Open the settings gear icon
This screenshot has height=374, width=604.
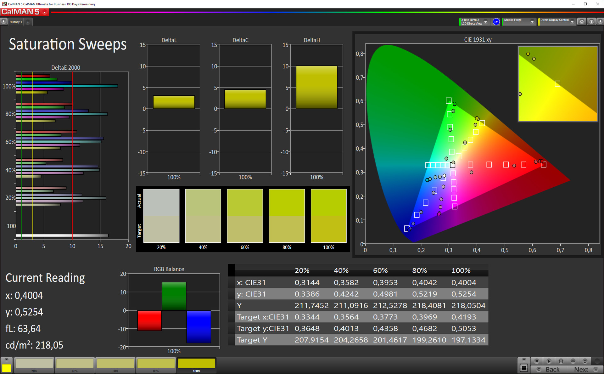click(582, 22)
